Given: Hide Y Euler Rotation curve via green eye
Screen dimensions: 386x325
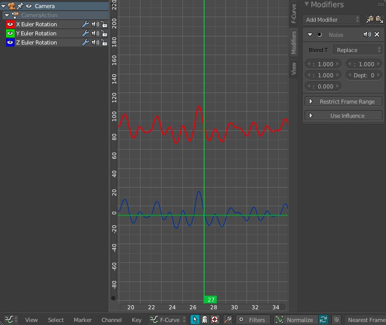Looking at the screenshot, I should point(10,33).
